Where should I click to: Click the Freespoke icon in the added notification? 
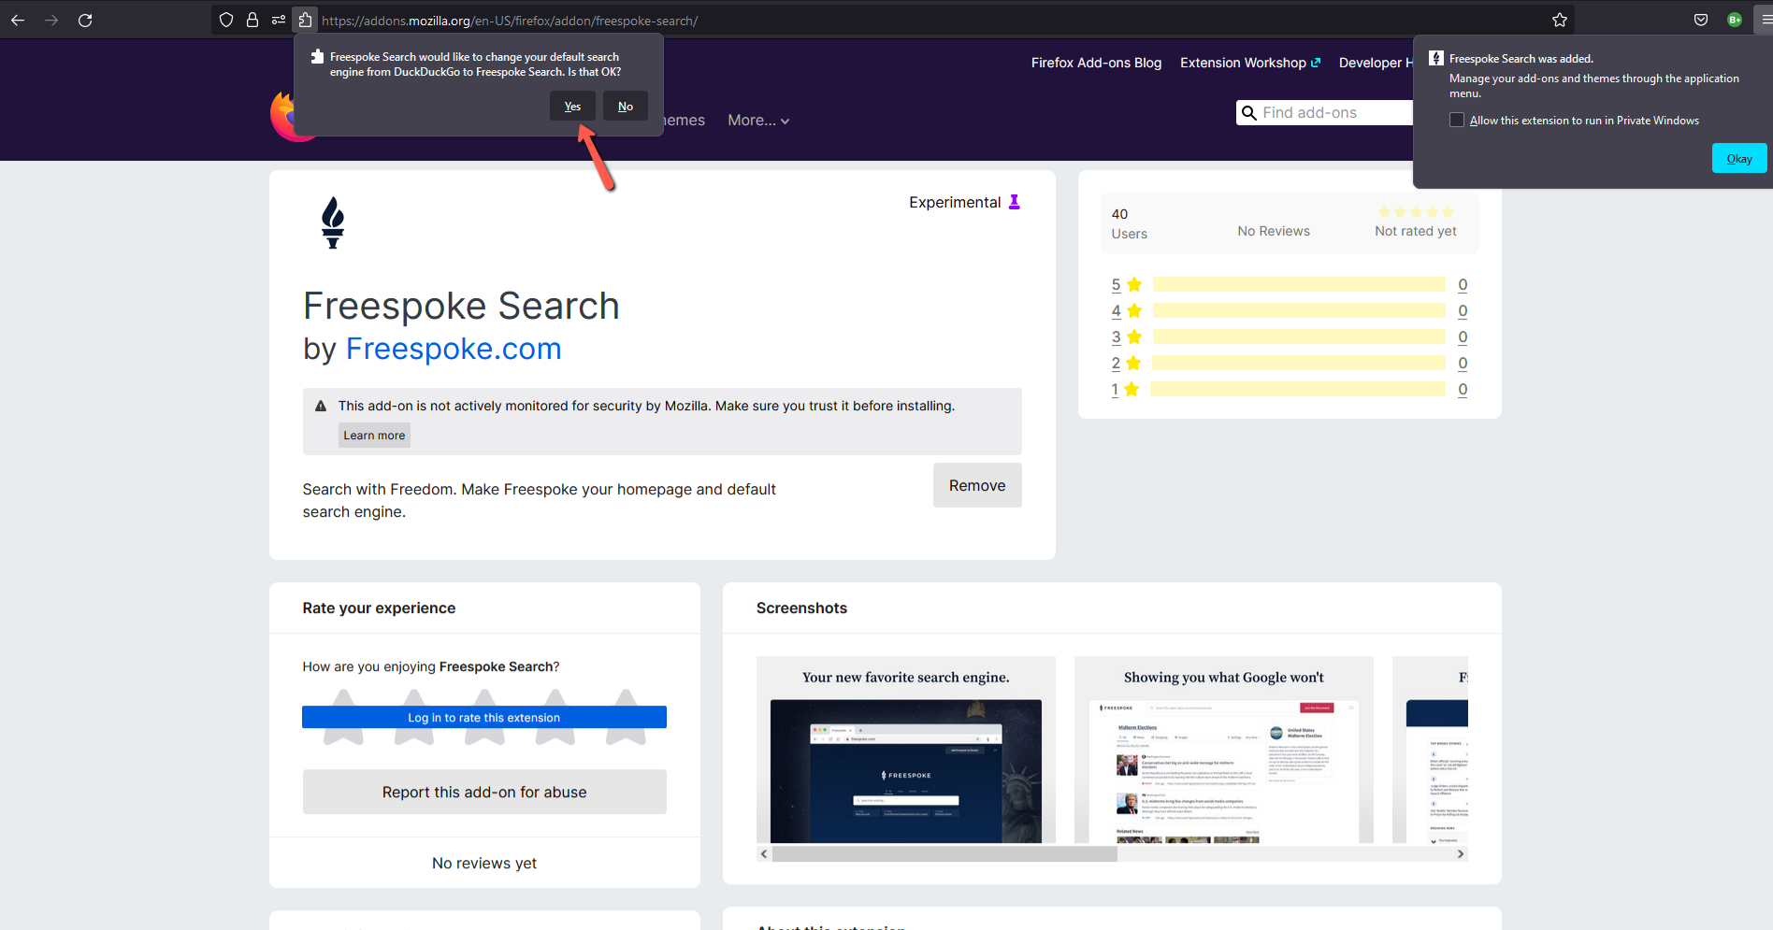click(1436, 58)
